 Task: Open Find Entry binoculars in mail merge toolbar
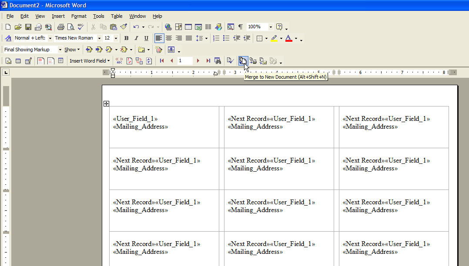point(218,61)
